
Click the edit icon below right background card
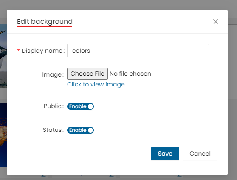pyautogui.click(x=179, y=176)
